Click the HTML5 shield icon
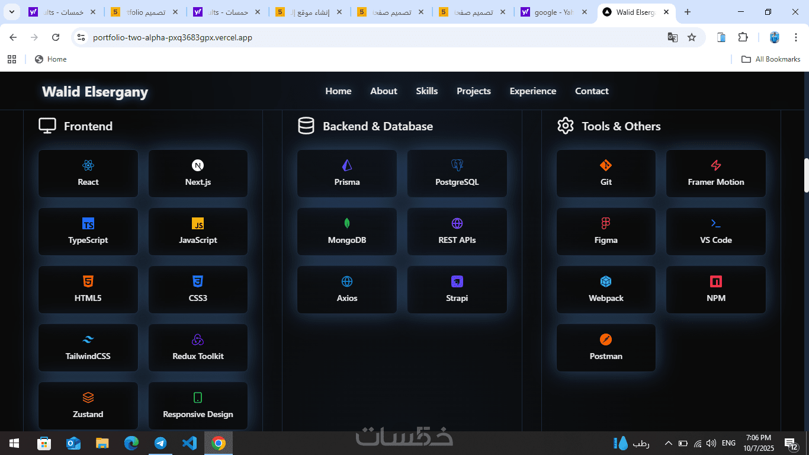This screenshot has width=809, height=455. [x=88, y=281]
